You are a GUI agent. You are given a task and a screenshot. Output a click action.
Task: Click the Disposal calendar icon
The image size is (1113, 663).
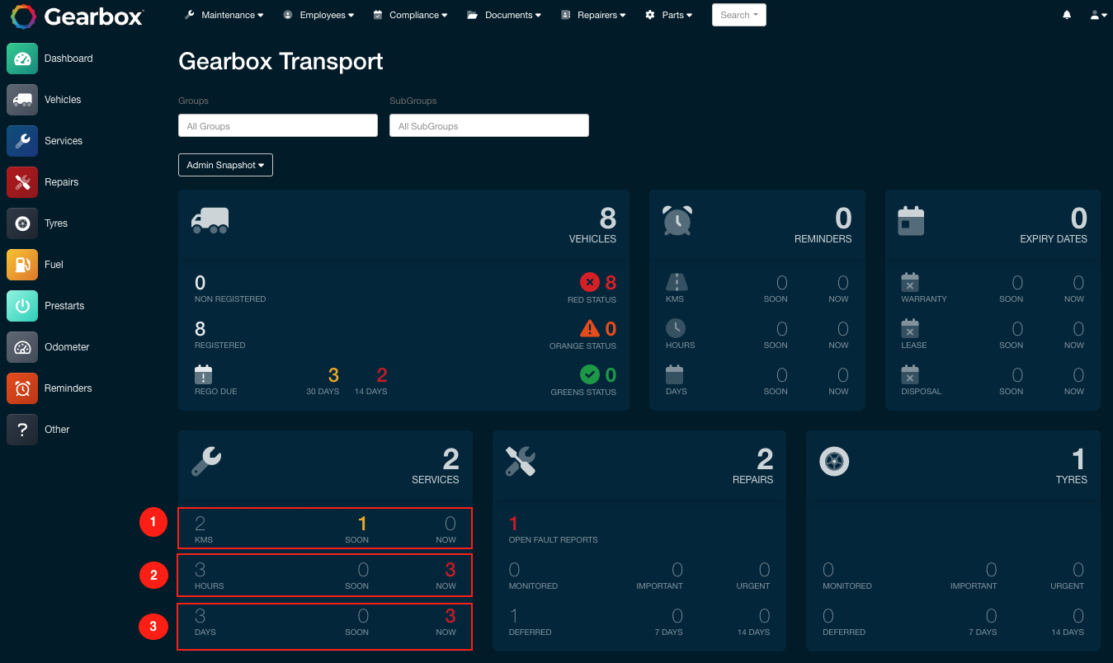click(x=910, y=375)
